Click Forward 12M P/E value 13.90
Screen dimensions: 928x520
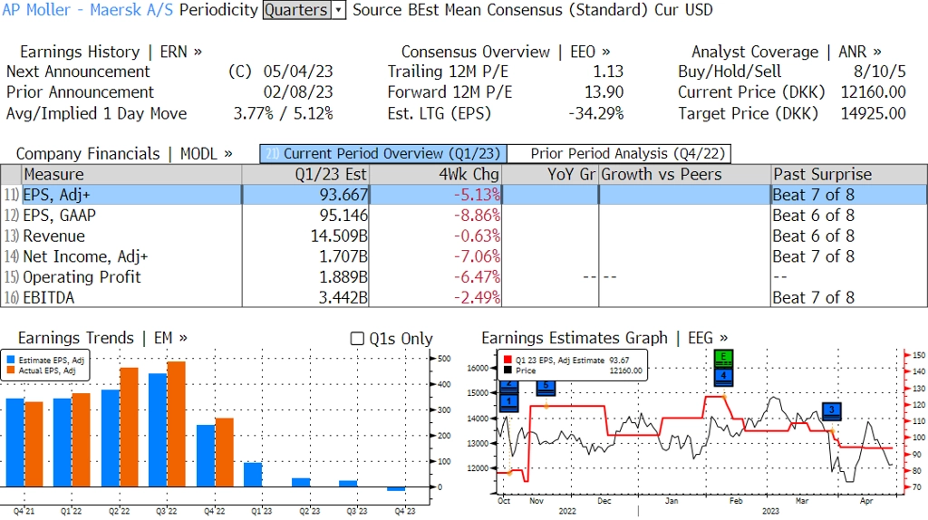(x=604, y=92)
